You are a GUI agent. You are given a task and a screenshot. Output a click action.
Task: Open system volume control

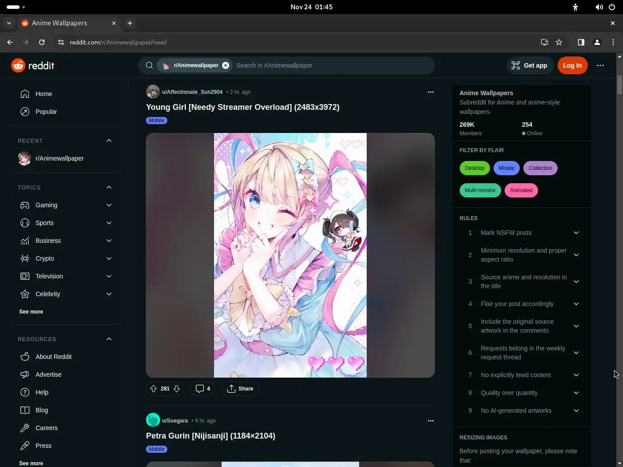pyautogui.click(x=599, y=7)
